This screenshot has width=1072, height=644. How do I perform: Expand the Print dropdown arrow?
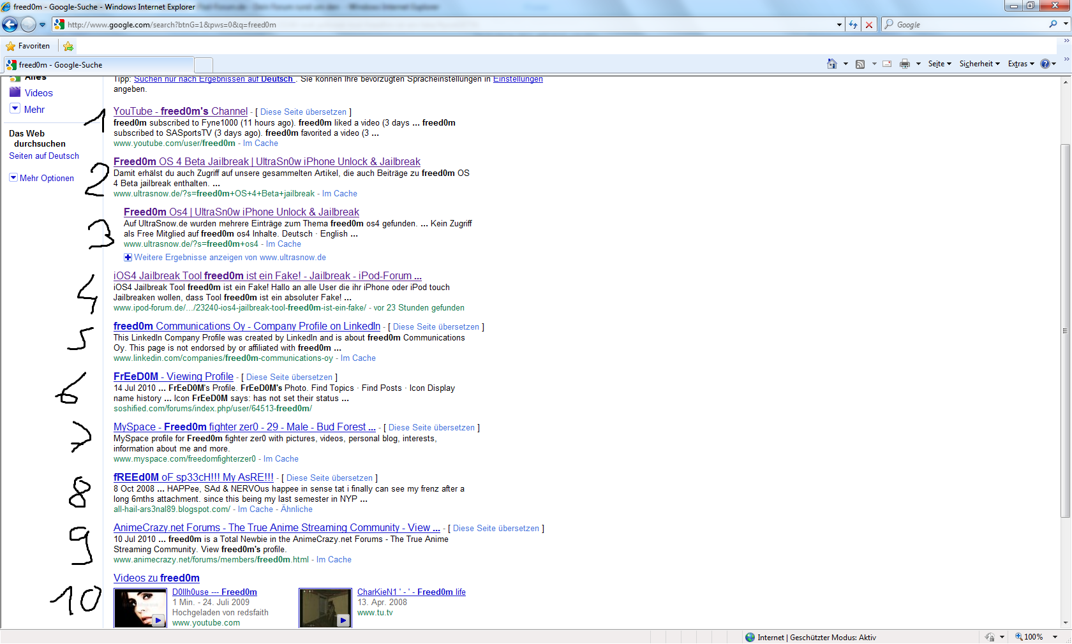click(918, 64)
